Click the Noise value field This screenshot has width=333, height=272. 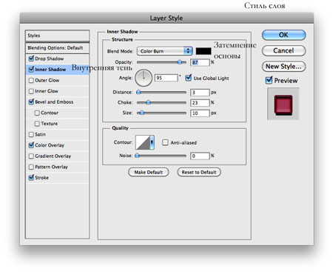coord(200,156)
